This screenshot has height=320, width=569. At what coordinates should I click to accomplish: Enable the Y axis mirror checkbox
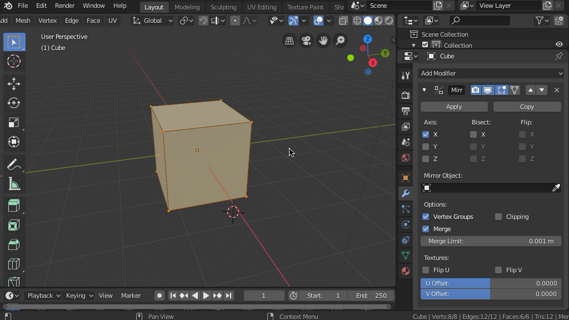tap(426, 147)
